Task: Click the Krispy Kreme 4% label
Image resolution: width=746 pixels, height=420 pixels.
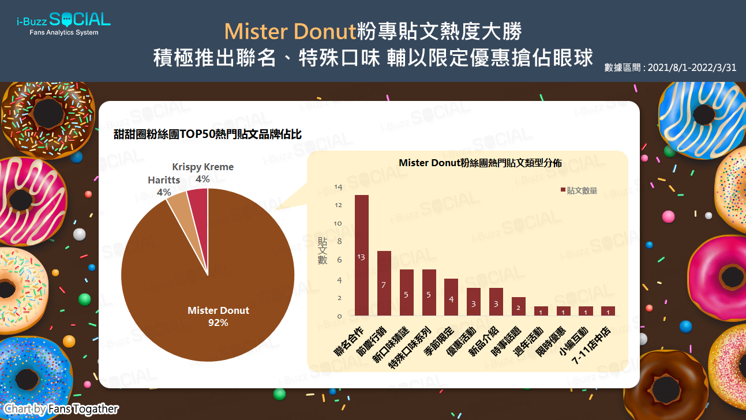Action: coord(203,172)
